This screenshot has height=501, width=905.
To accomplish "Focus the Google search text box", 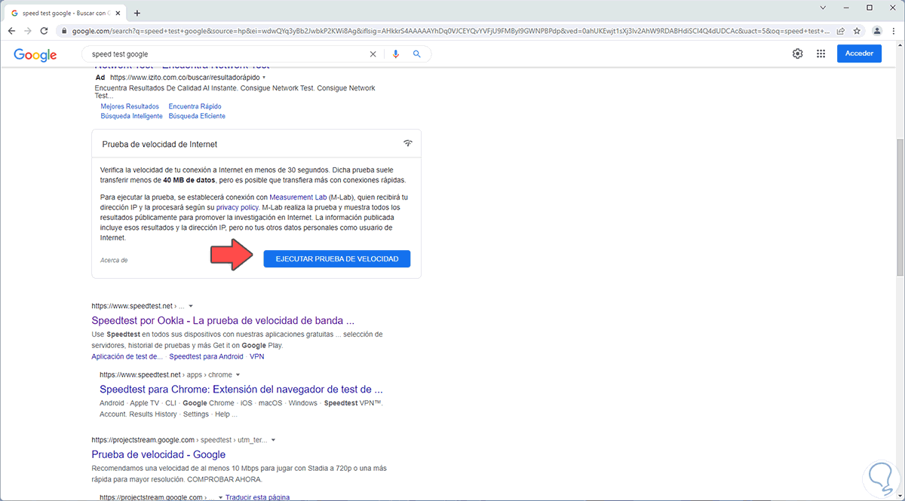I will click(x=226, y=54).
